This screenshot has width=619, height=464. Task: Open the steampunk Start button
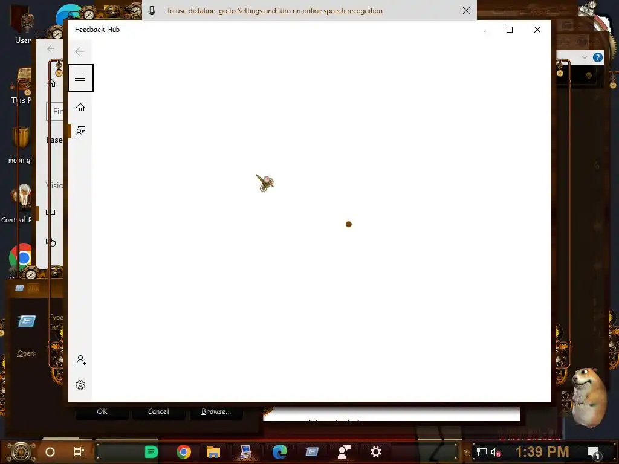(x=21, y=452)
